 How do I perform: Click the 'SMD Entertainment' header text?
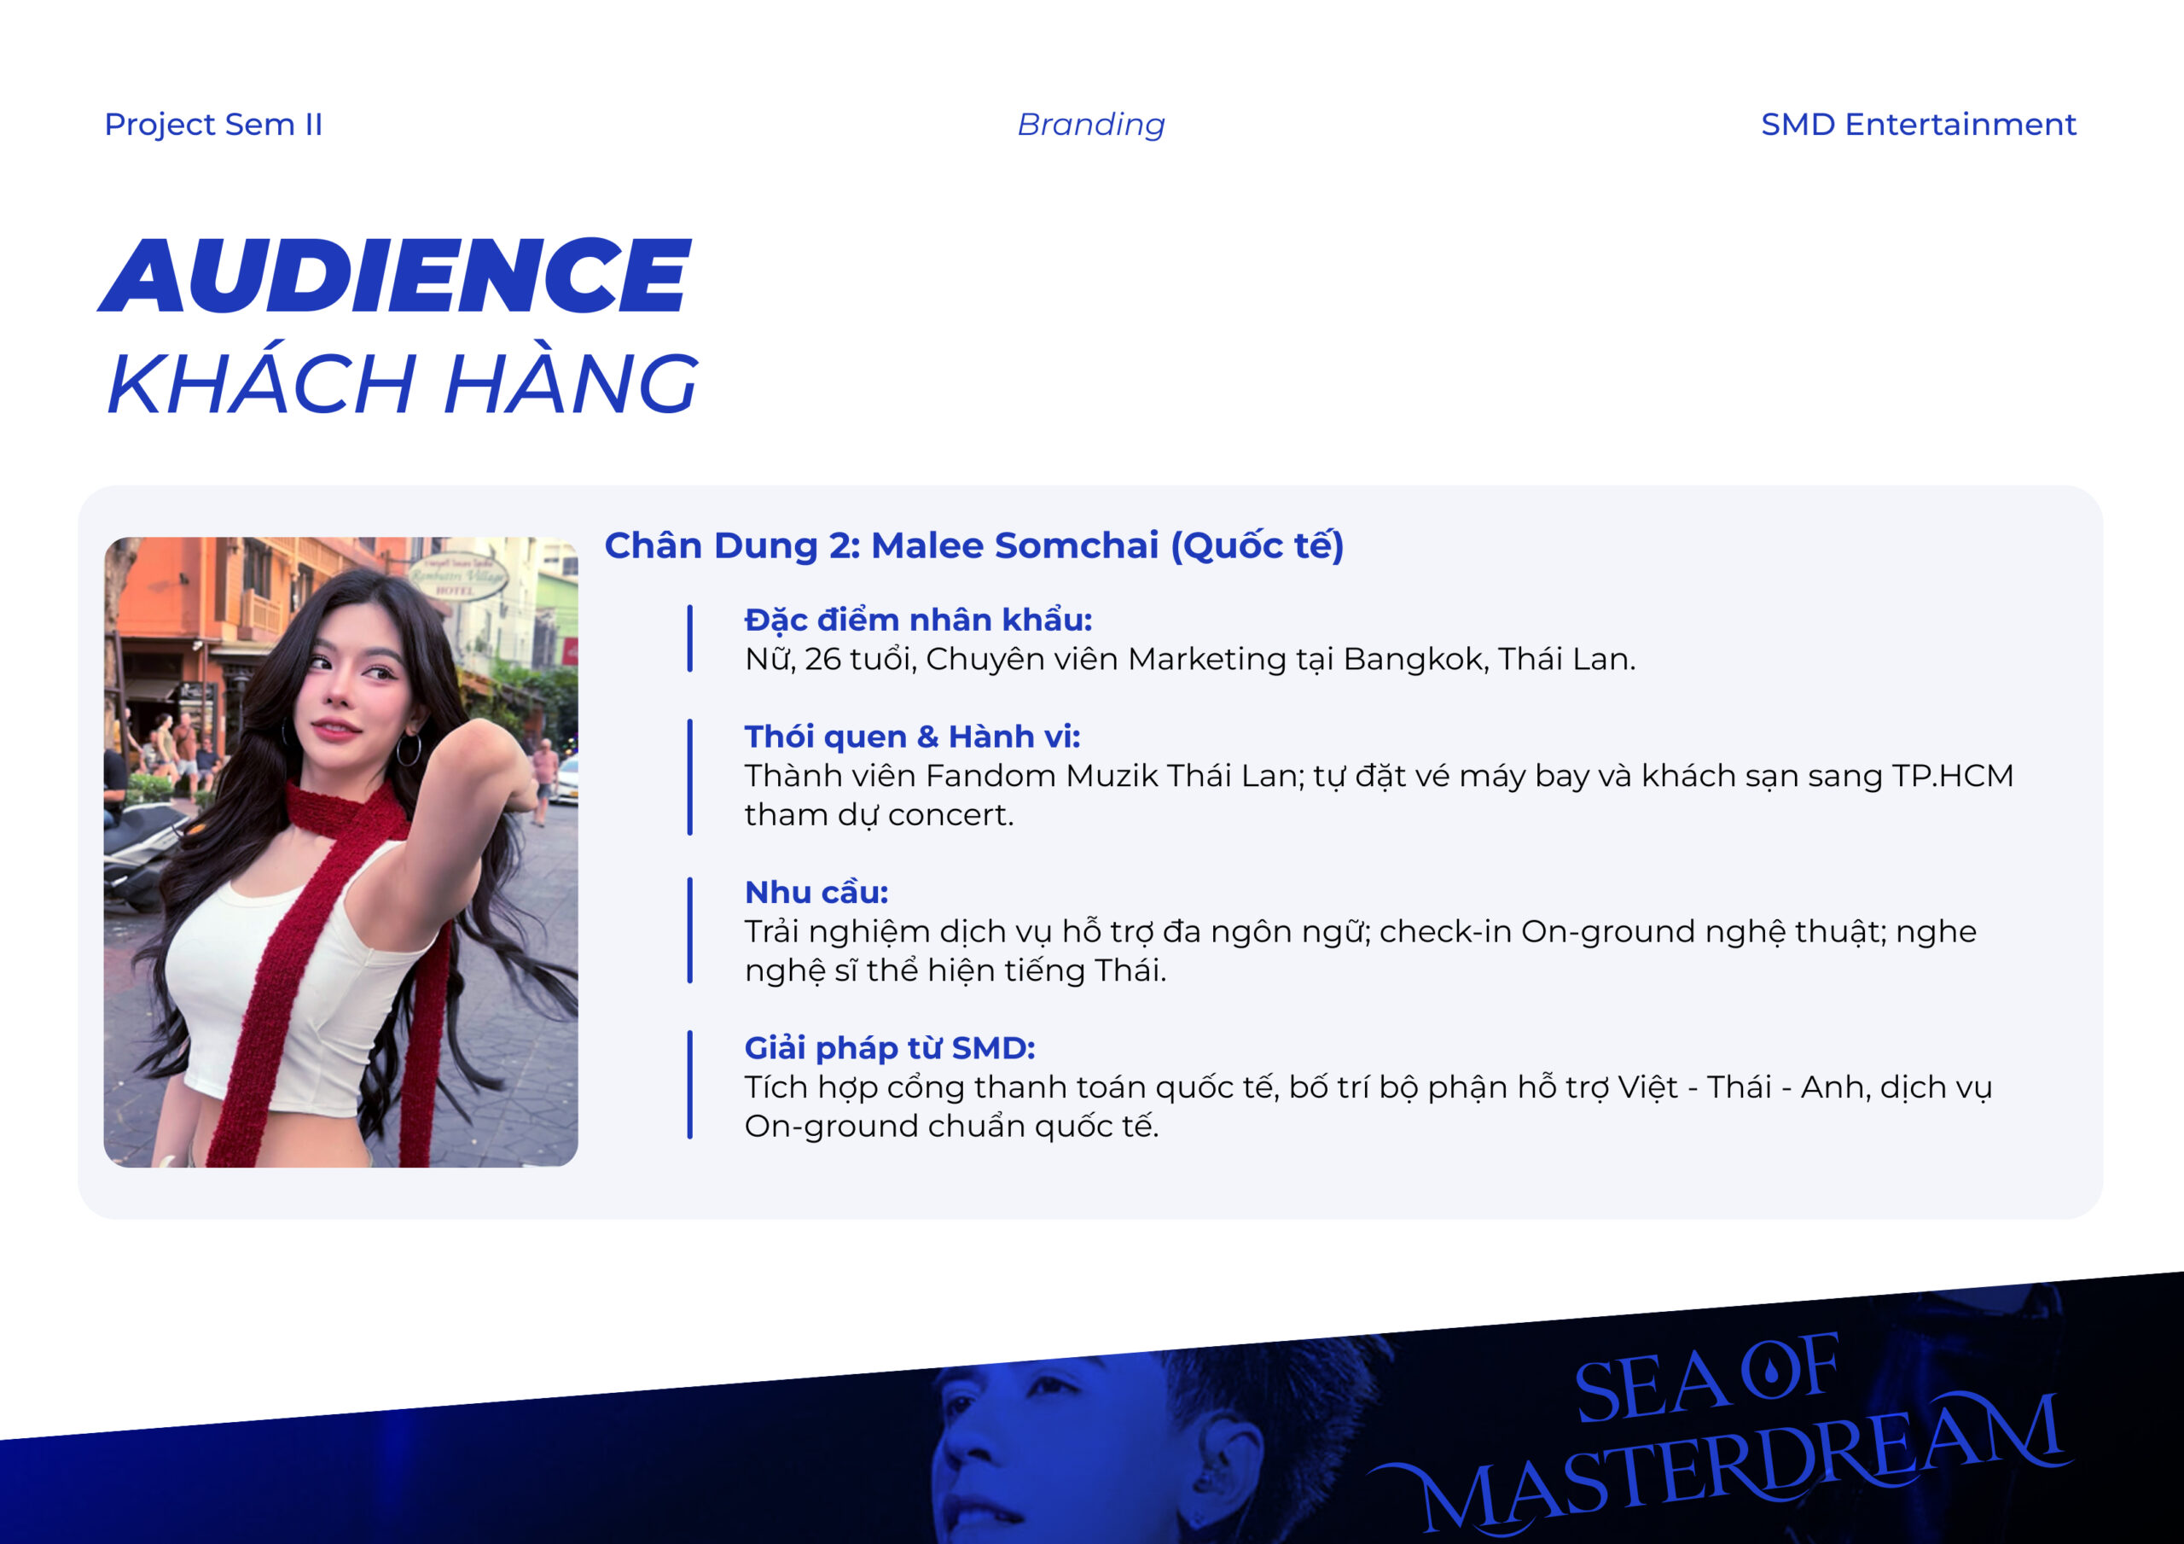tap(1918, 125)
